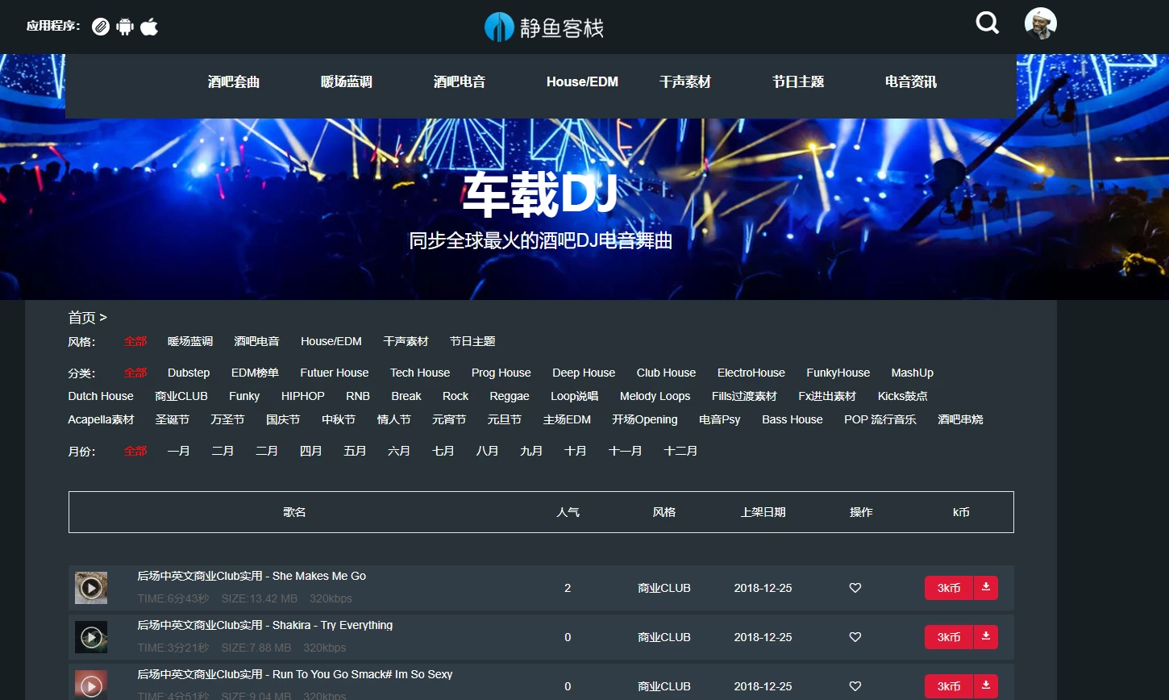1169x700 pixels.
Task: Click the user profile avatar
Action: coord(1040,23)
